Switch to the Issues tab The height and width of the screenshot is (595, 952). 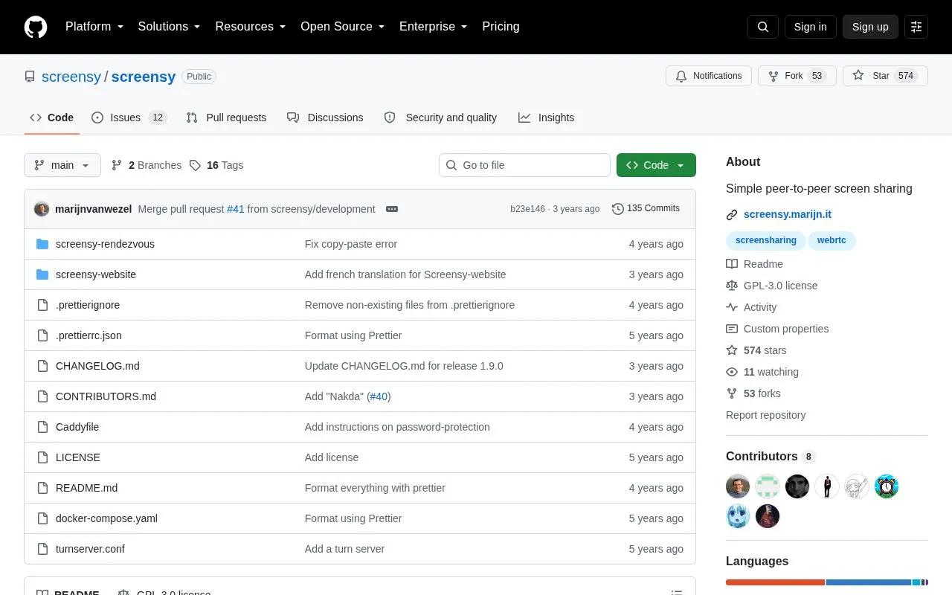point(129,118)
